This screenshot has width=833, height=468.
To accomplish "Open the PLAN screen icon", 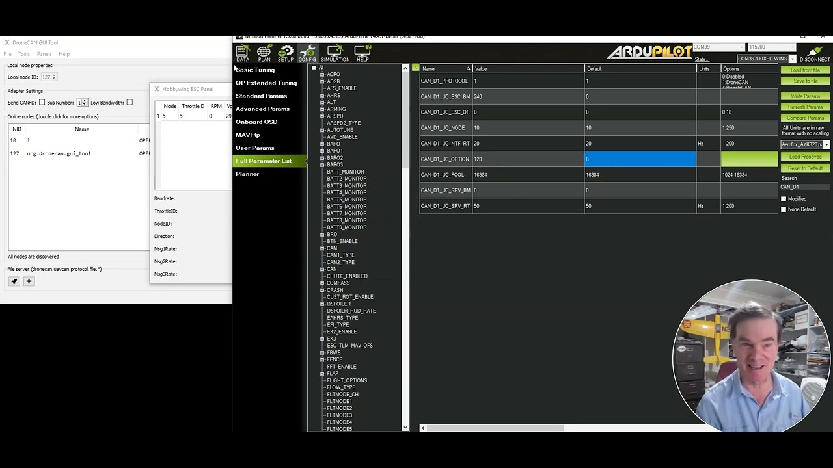I will pyautogui.click(x=264, y=53).
